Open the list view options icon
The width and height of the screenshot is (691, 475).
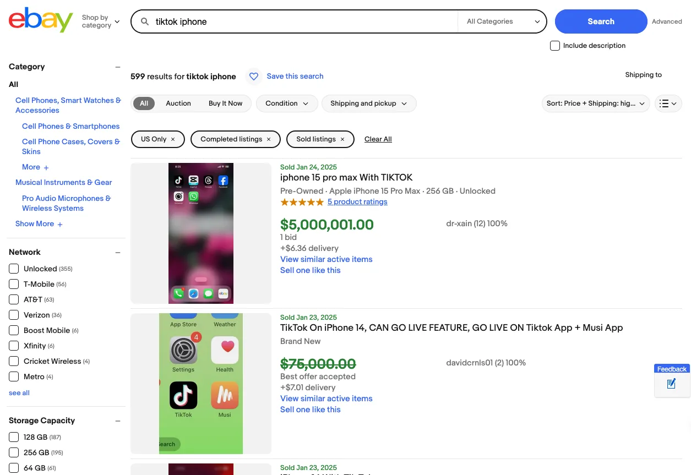point(668,103)
